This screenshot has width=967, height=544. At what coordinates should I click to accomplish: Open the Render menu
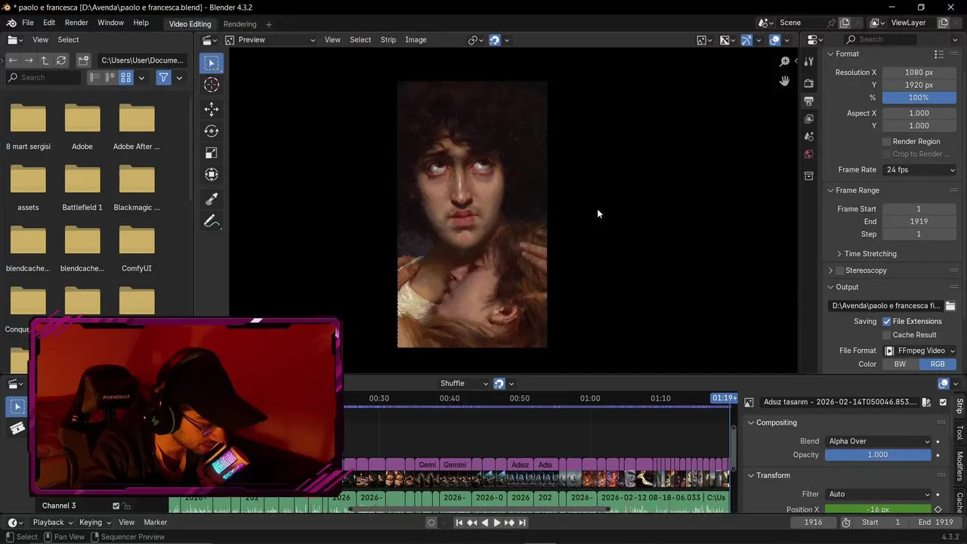tap(76, 23)
